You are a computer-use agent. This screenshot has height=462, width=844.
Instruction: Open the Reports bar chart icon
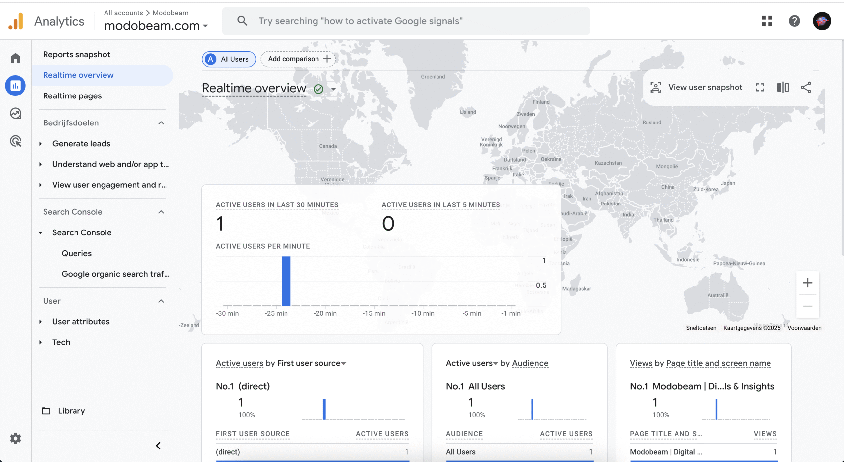point(15,86)
